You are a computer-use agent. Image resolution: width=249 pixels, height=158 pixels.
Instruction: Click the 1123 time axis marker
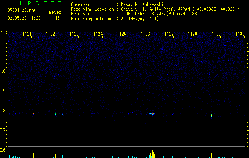pyautogui.click(x=74, y=34)
